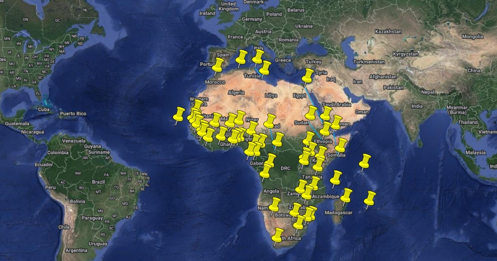The image size is (497, 261).
Task: Click the pushpin on northern Madagascar
Action: tap(346, 195)
